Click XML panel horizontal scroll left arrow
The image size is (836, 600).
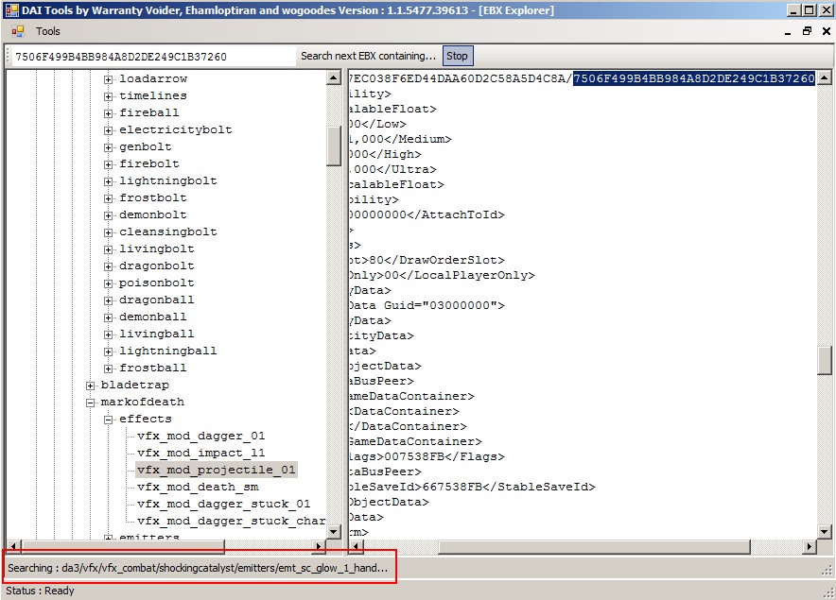pos(357,547)
